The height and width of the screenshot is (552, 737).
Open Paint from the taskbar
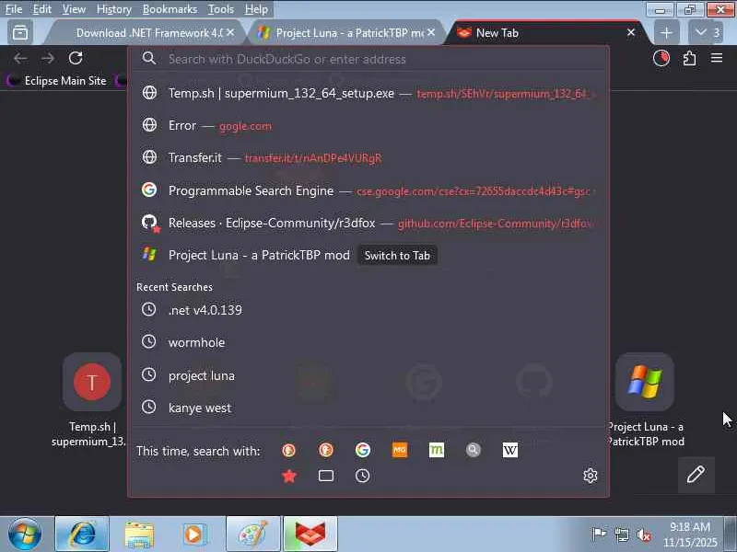point(252,534)
